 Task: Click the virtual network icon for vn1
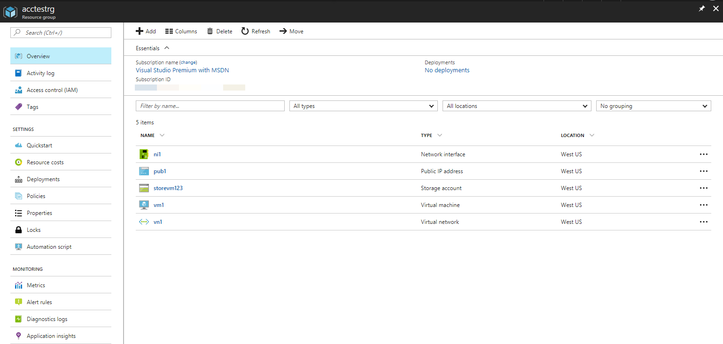(144, 222)
